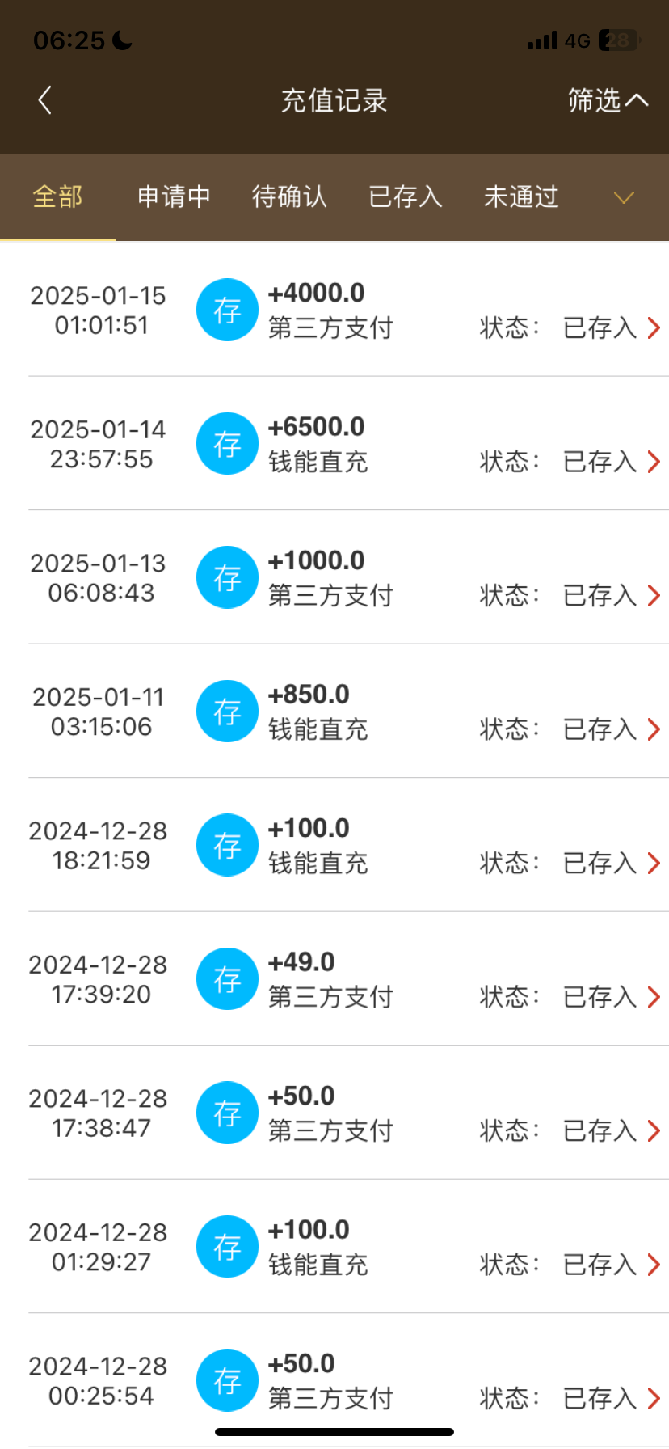Select the 未通过 tab
This screenshot has height=1449, width=669.
[521, 196]
